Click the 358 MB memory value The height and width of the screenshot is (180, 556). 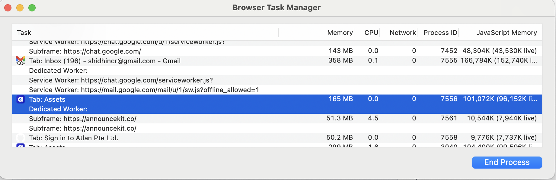pyautogui.click(x=341, y=61)
